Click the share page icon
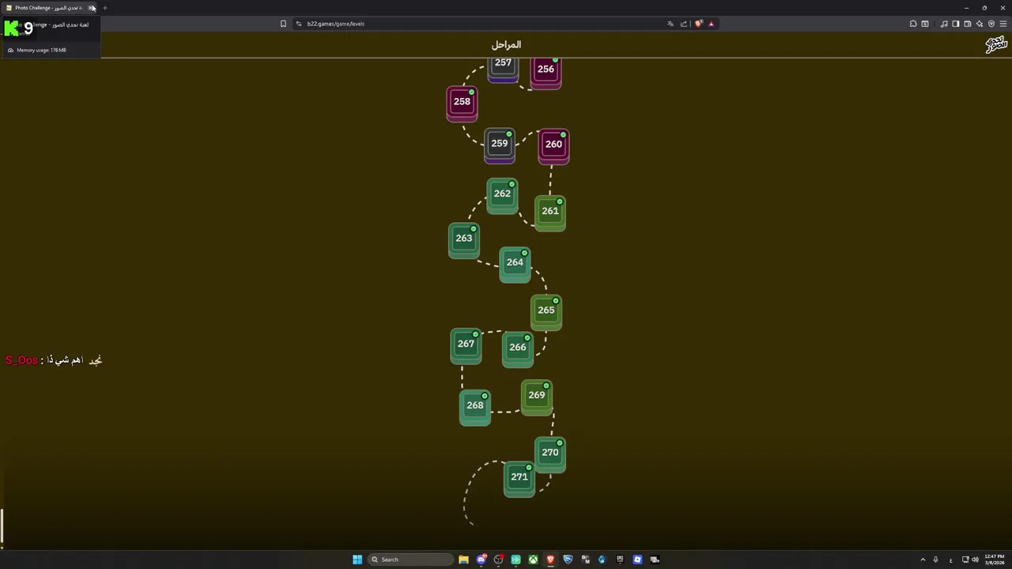Image resolution: width=1012 pixels, height=569 pixels. [x=684, y=24]
